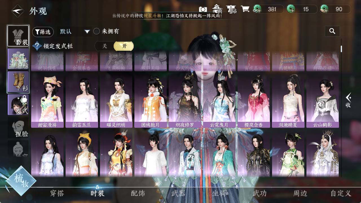Open the 商 shop icon
The width and height of the screenshot is (361, 203).
coord(217,9)
